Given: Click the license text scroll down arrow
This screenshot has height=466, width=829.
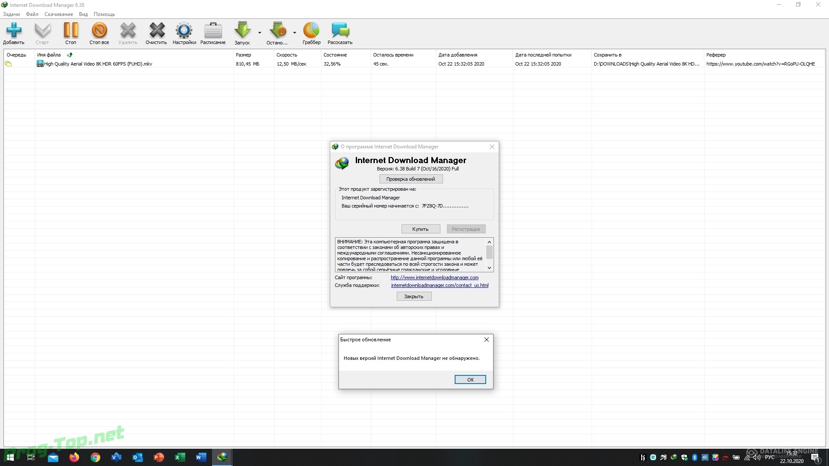Looking at the screenshot, I should [489, 268].
